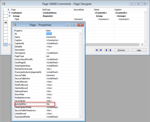Open the Preview button
150x122 pixels.
click(121, 50)
